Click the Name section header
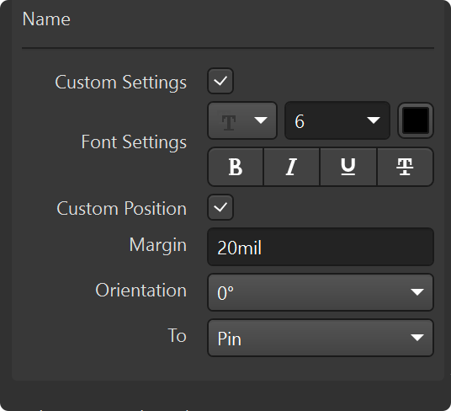The height and width of the screenshot is (411, 451). point(46,19)
